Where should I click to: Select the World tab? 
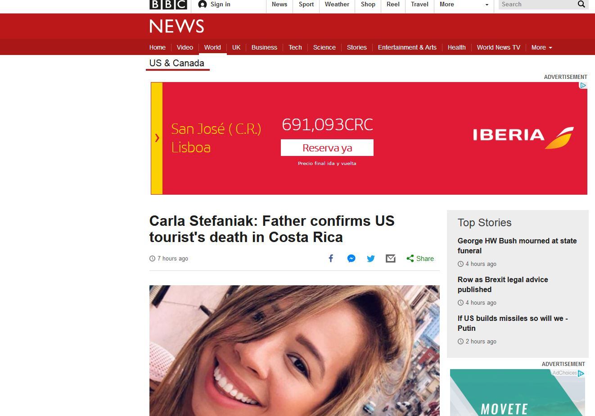click(212, 47)
